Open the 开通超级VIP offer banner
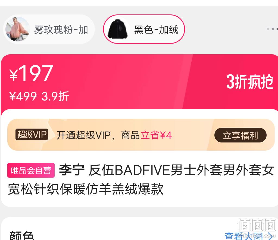This screenshot has height=240, width=278. coord(141,135)
